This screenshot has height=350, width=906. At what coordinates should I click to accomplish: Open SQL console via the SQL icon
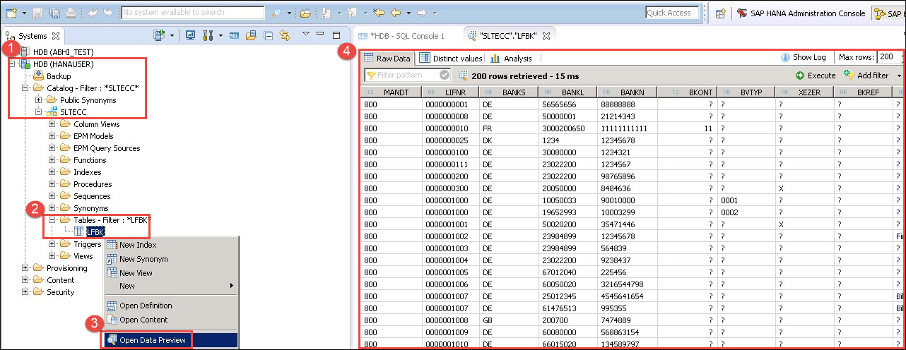point(234,35)
